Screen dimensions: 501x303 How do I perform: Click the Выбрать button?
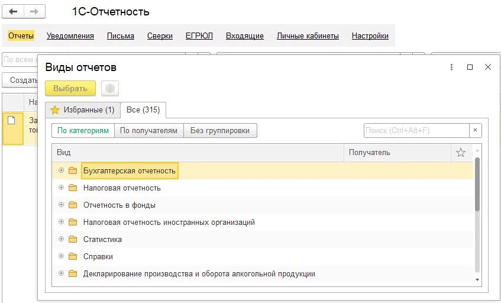70,88
